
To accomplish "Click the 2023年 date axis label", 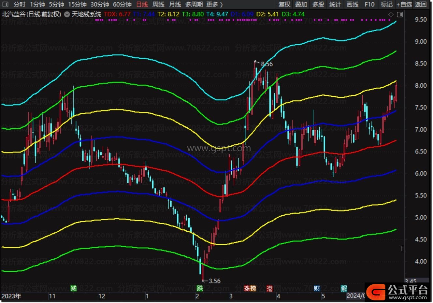I will [11, 296].
